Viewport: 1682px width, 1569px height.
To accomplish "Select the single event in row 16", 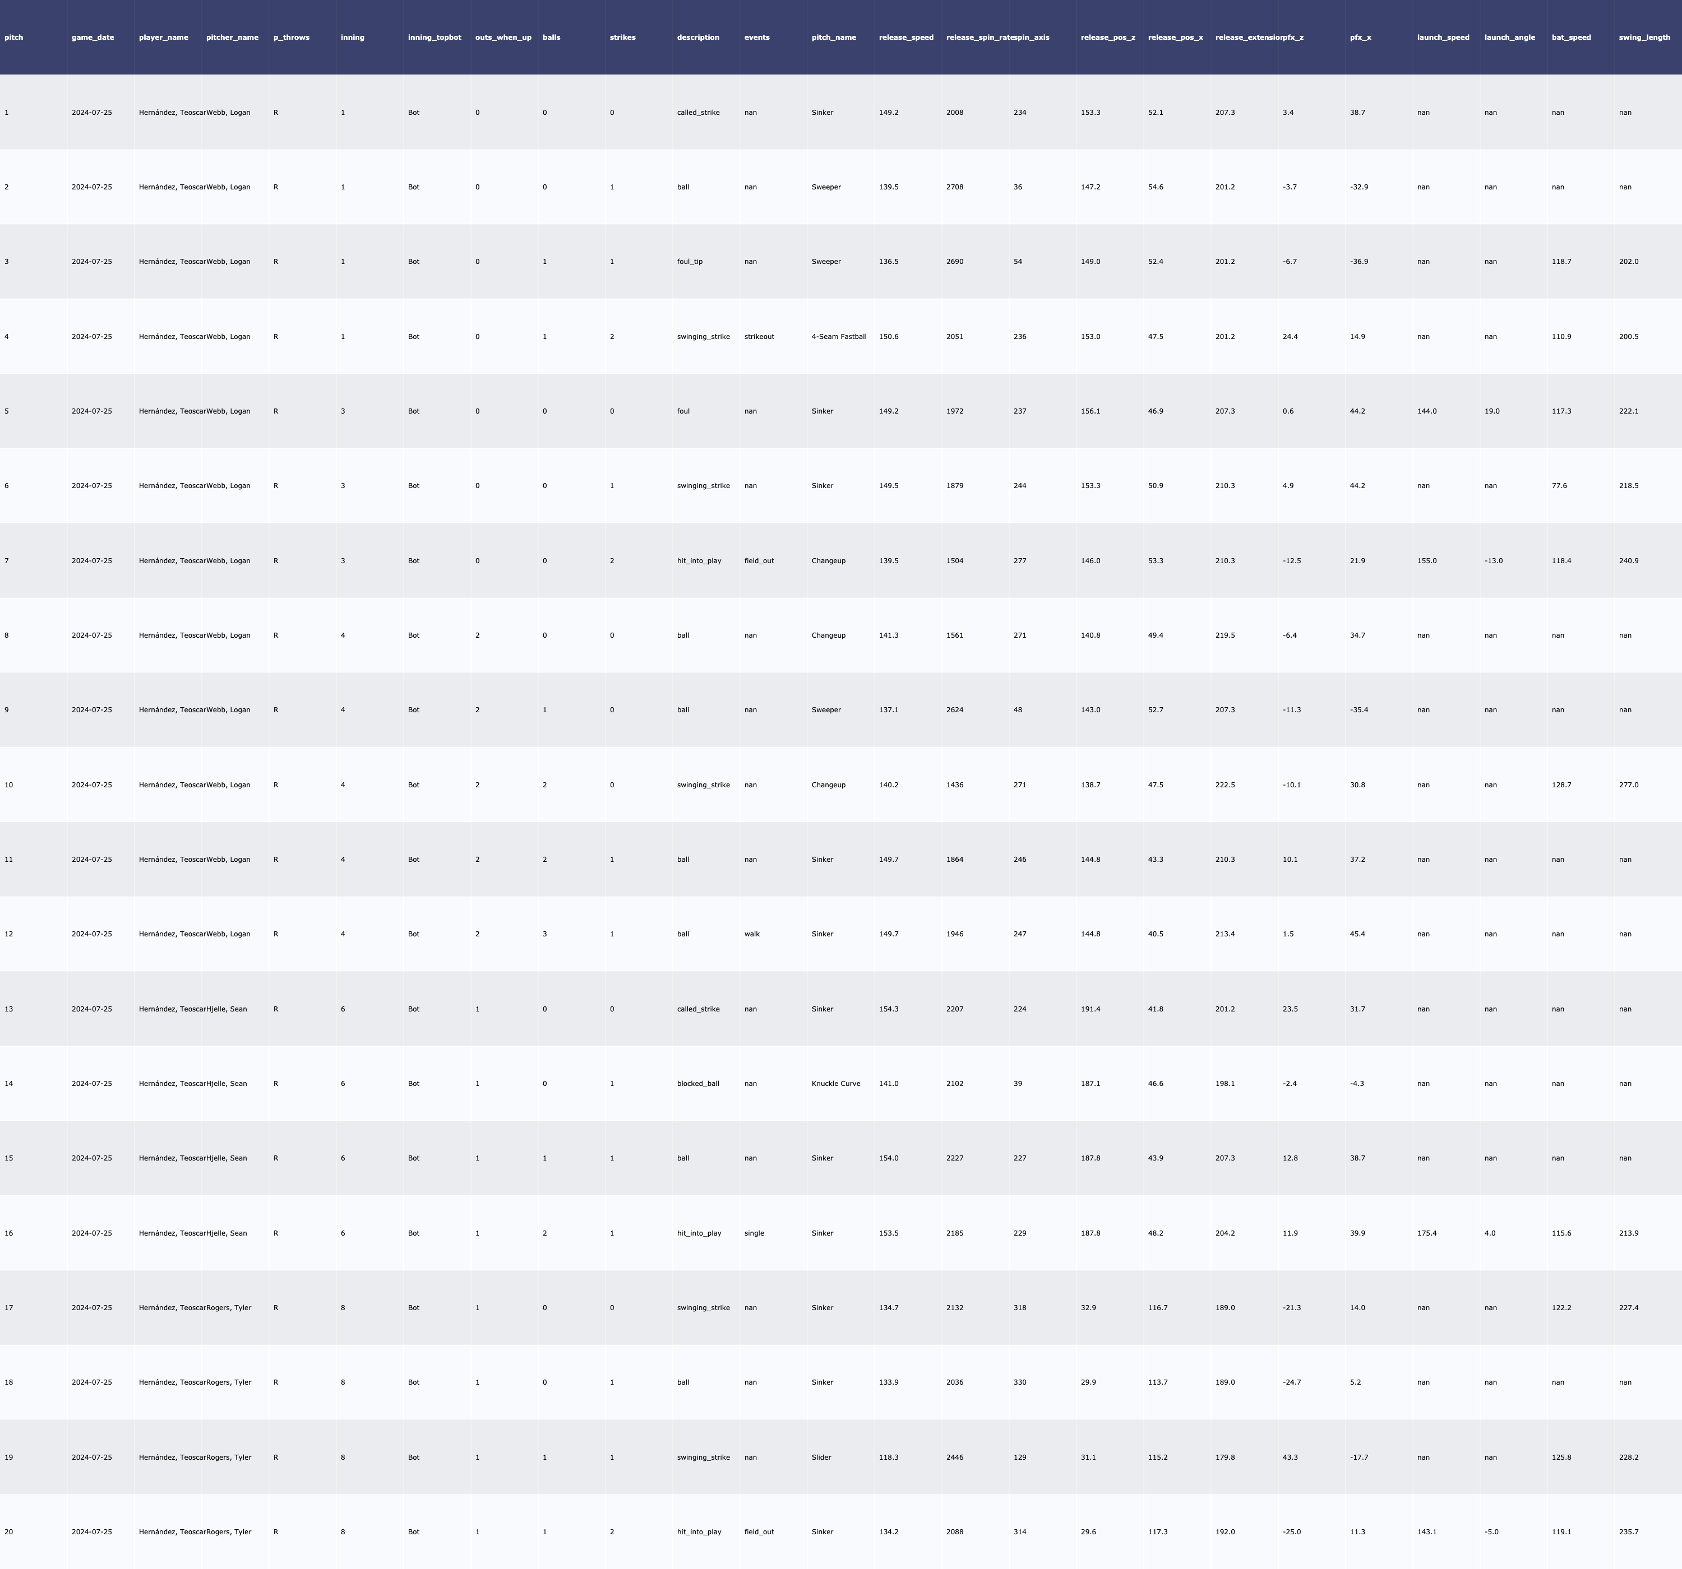I will click(x=754, y=1233).
